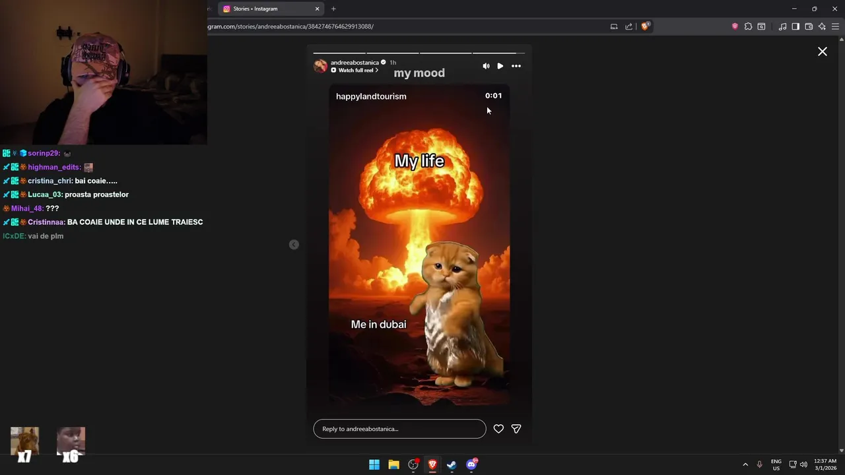Click the streamer webcam overlay
The width and height of the screenshot is (845, 475).
click(x=104, y=72)
